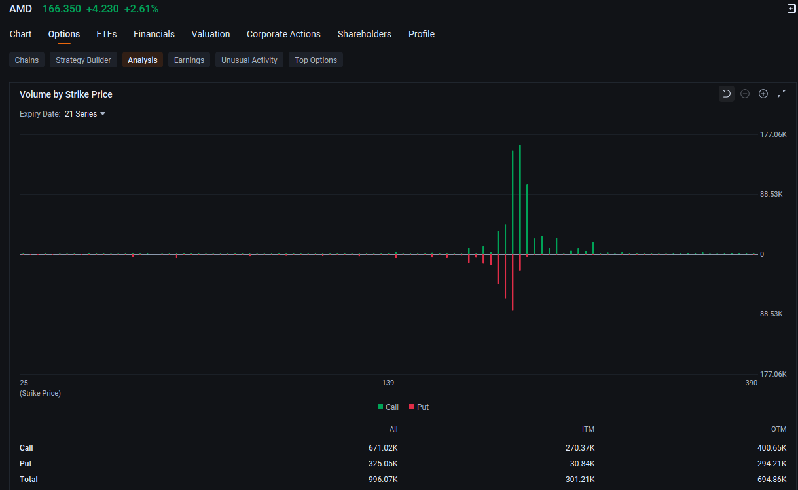798x490 pixels.
Task: Open the Profile tab
Action: click(422, 34)
